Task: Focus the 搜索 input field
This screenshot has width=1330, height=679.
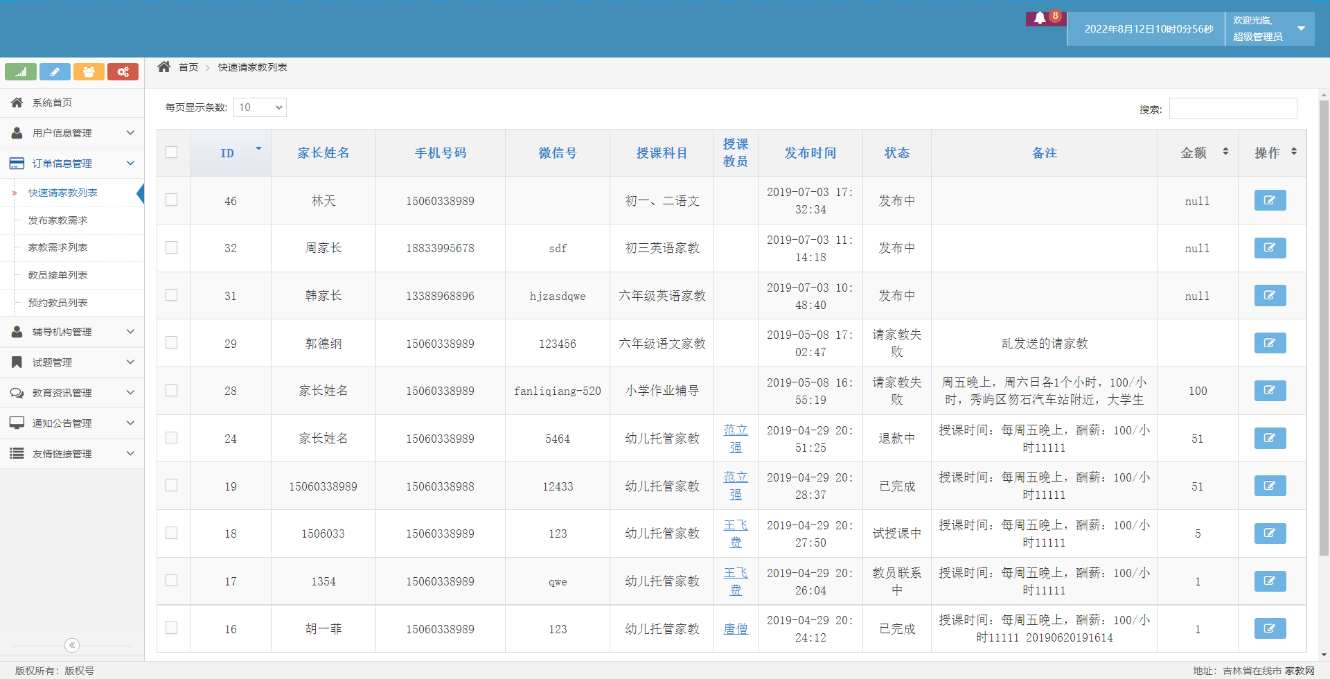Action: 1233,108
